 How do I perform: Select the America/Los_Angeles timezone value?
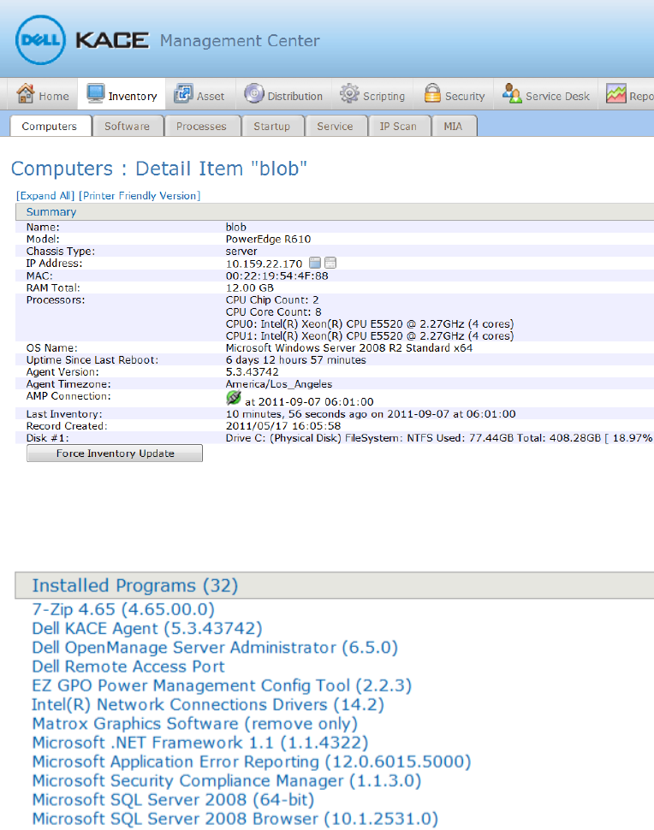(x=279, y=384)
